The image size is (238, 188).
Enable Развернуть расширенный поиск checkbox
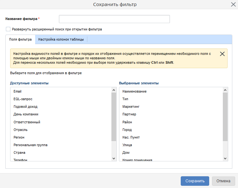[8, 29]
